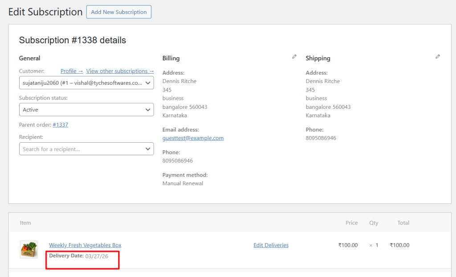456x277 pixels.
Task: Click the Manual Renewal payment method text
Action: 183,183
